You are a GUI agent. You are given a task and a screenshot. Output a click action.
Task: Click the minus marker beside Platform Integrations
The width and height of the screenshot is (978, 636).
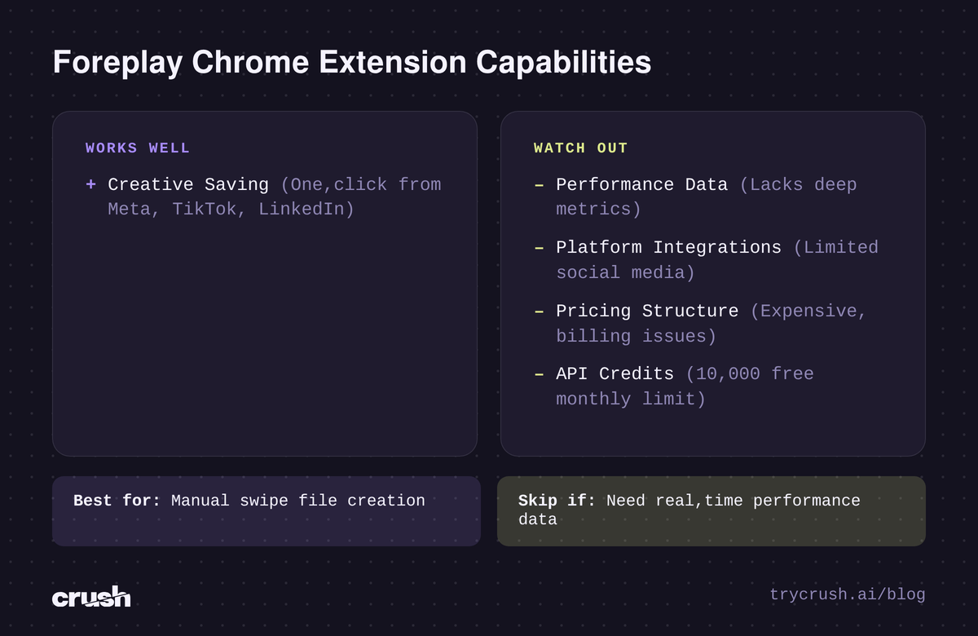click(539, 248)
